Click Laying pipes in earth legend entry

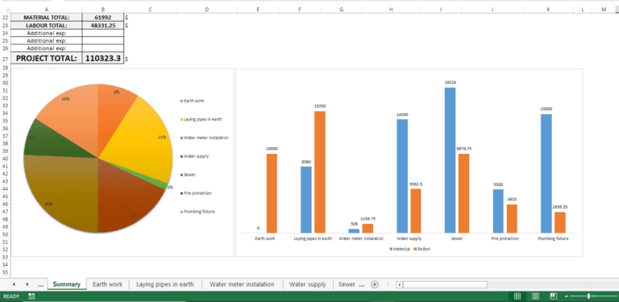200,119
